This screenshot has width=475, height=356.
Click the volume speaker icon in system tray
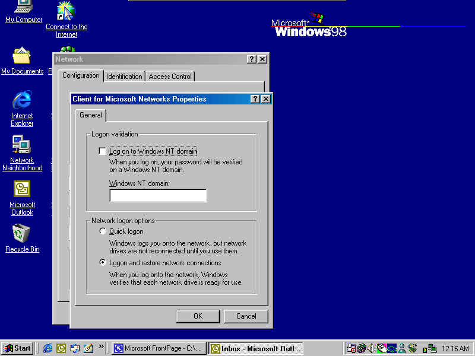click(x=370, y=348)
